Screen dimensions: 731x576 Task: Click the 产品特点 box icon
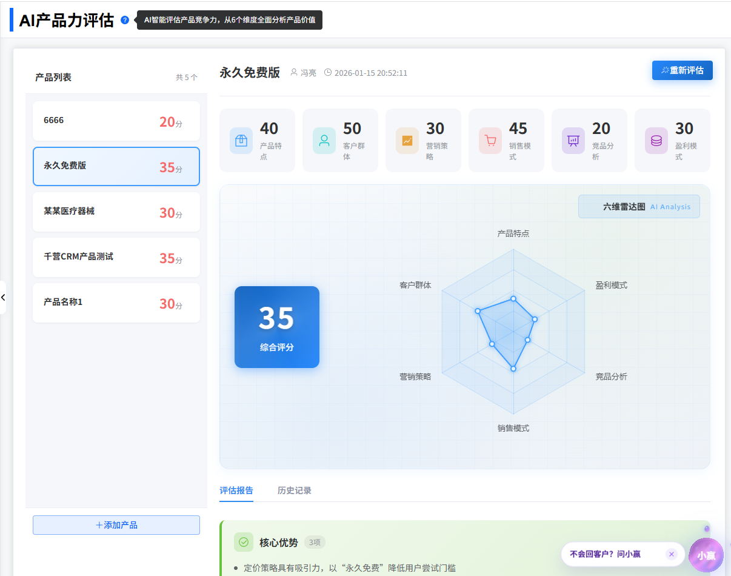pos(241,141)
